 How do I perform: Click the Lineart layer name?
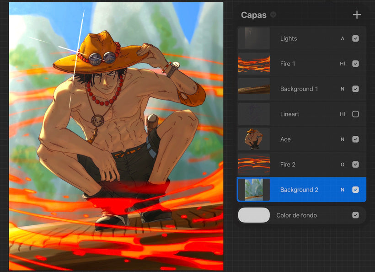coord(289,114)
